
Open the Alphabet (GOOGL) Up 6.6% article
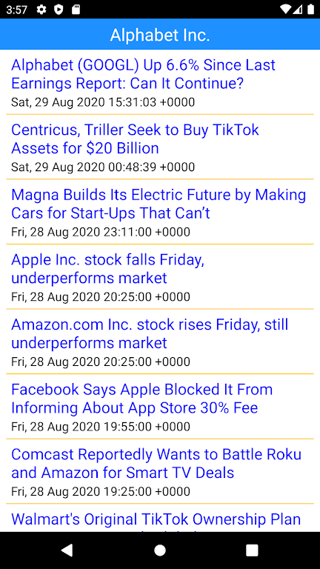pyautogui.click(x=160, y=82)
